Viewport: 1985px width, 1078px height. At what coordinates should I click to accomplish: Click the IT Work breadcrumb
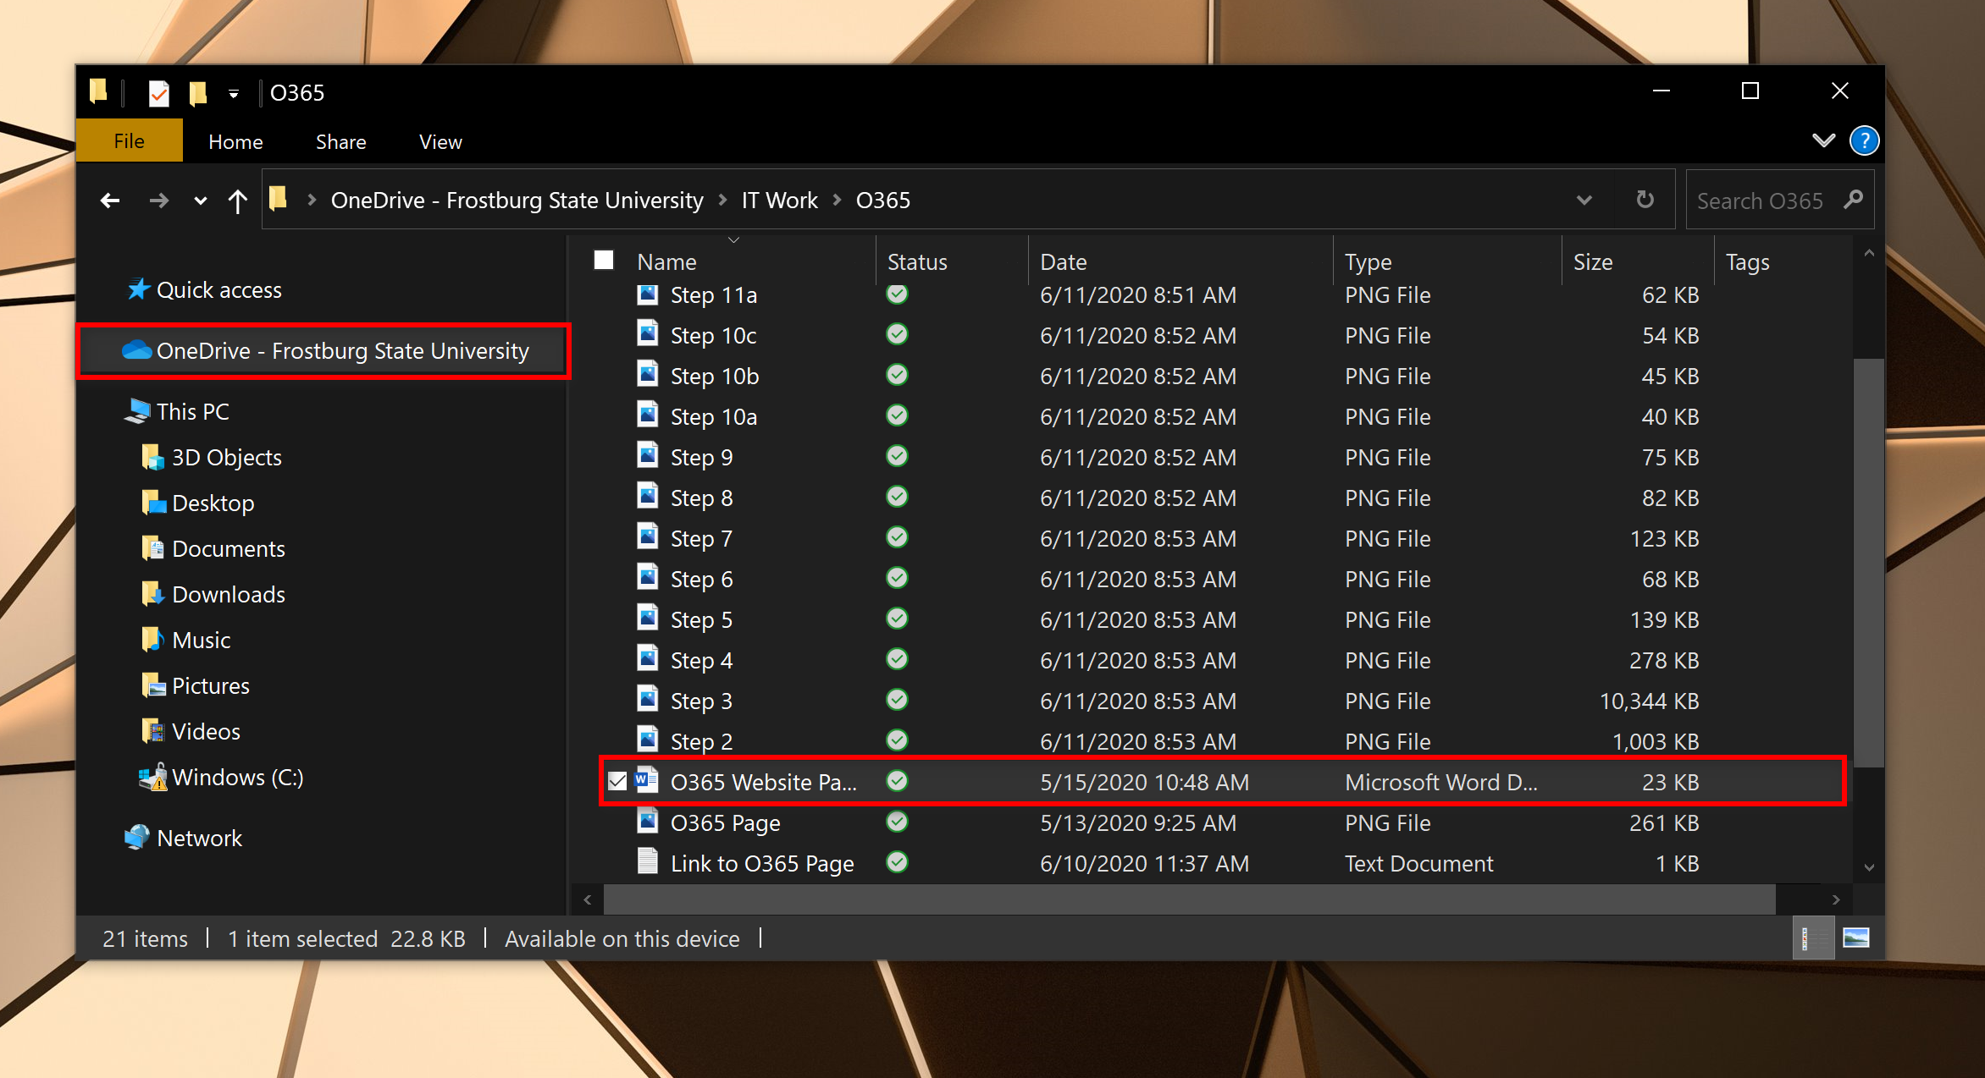coord(780,201)
